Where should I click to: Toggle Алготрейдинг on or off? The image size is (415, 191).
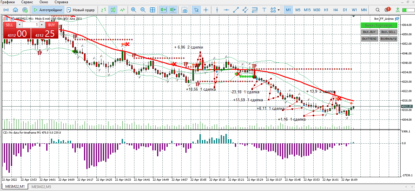(x=48, y=10)
